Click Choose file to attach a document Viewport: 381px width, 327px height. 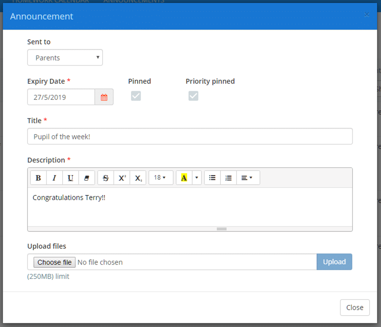pos(54,262)
